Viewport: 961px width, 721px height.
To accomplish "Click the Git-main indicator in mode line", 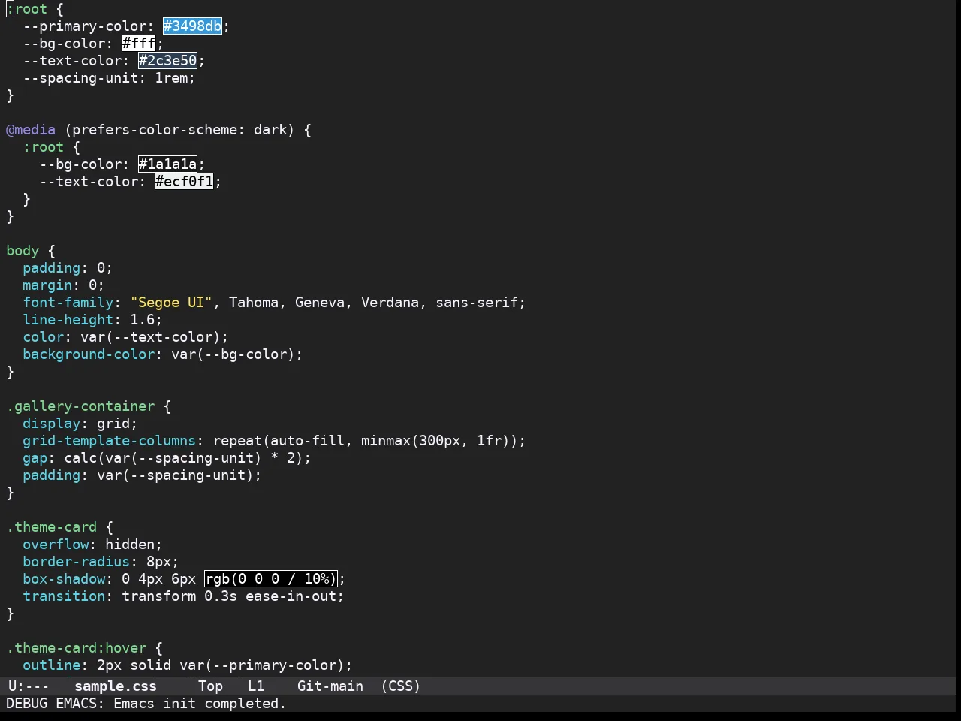I will pyautogui.click(x=330, y=686).
